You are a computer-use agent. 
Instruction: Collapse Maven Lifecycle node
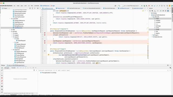click(x=151, y=17)
